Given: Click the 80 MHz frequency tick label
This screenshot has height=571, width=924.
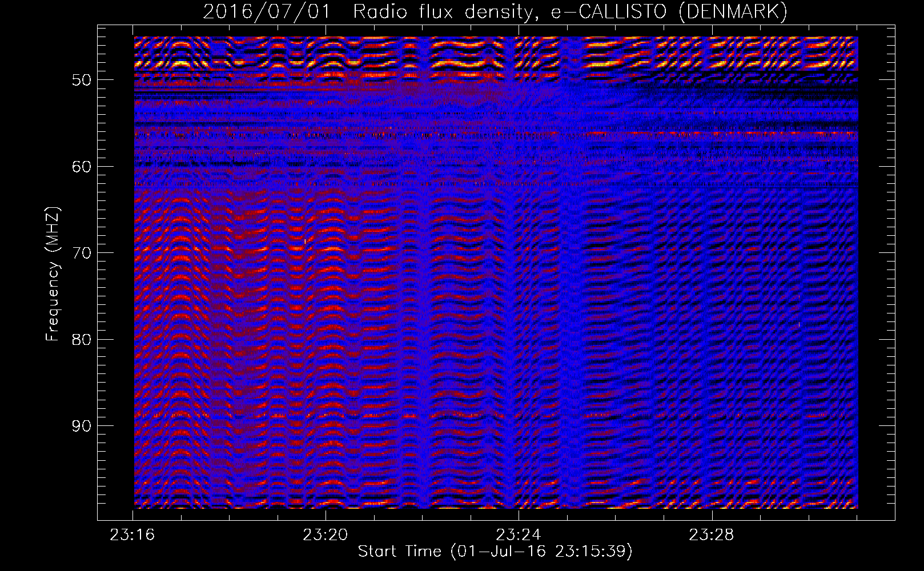Looking at the screenshot, I should tap(82, 340).
